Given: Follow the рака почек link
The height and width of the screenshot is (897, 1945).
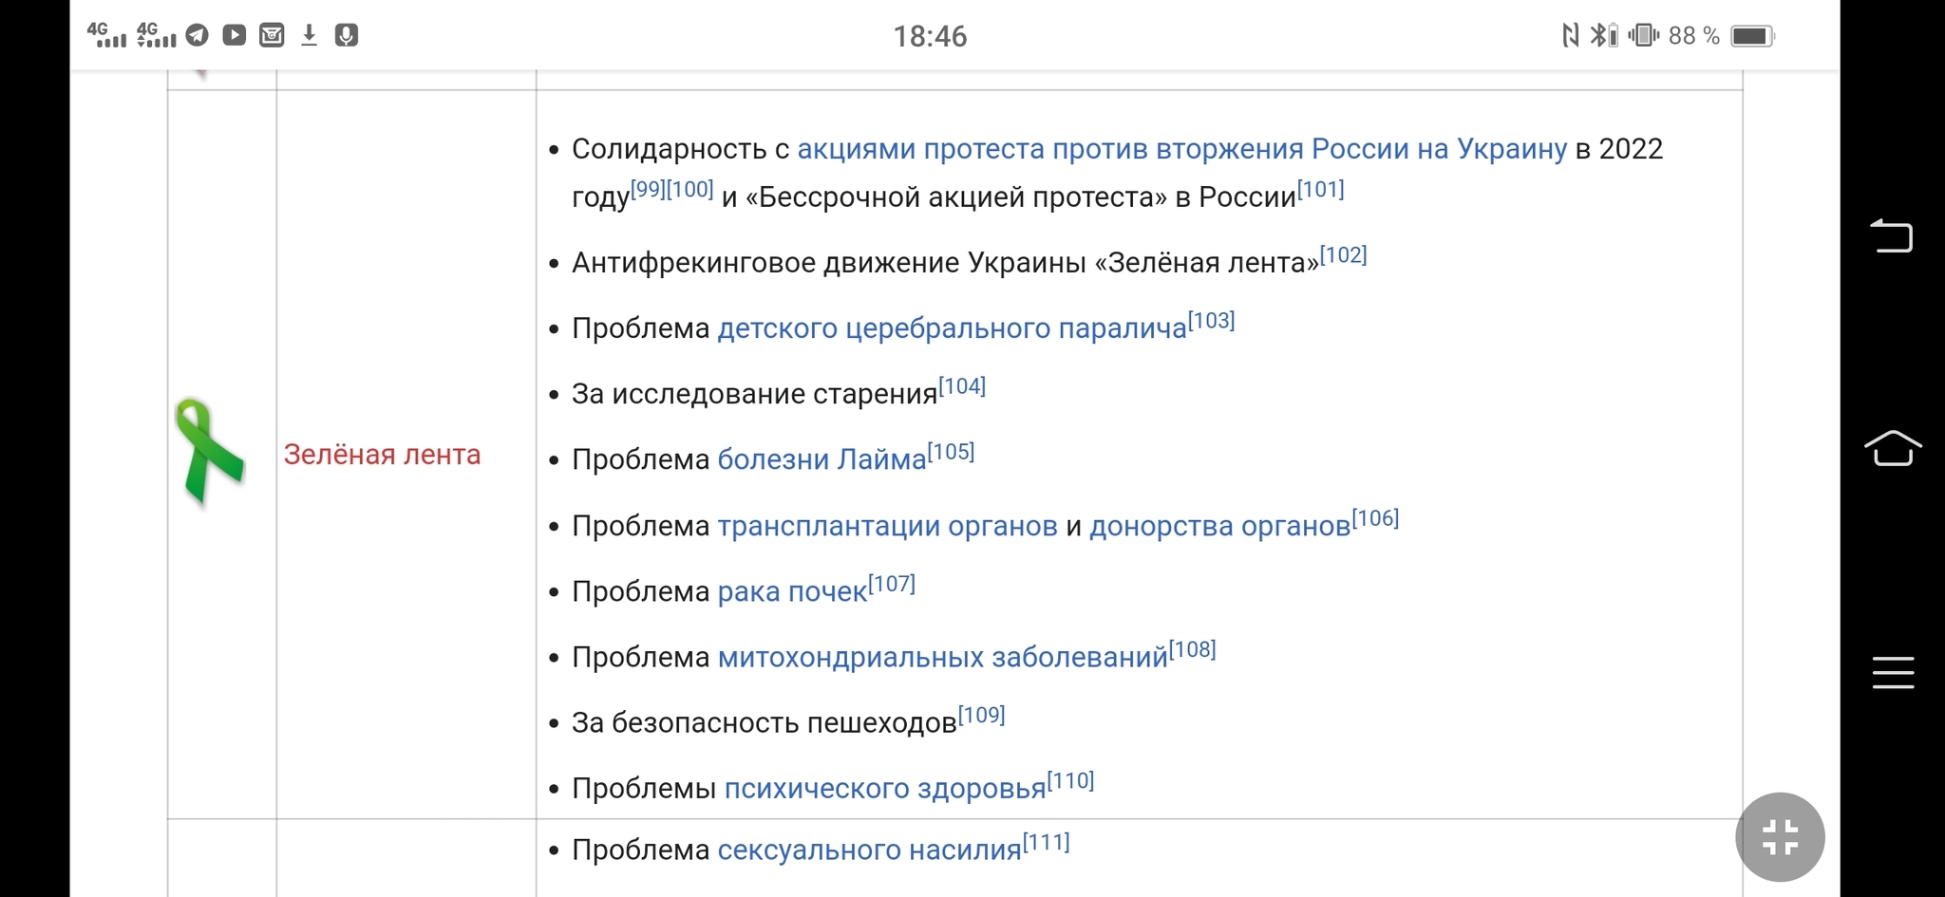Looking at the screenshot, I should (792, 591).
